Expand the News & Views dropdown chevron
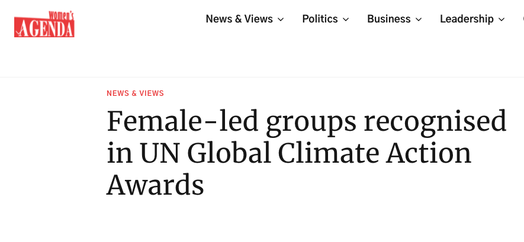Image resolution: width=524 pixels, height=242 pixels. (x=281, y=20)
